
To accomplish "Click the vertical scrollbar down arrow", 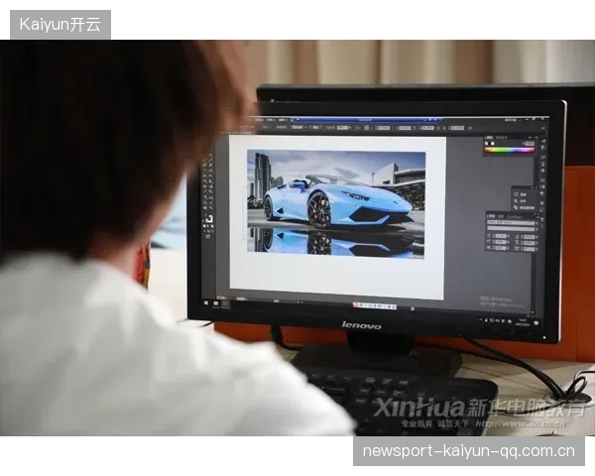I will [534, 312].
